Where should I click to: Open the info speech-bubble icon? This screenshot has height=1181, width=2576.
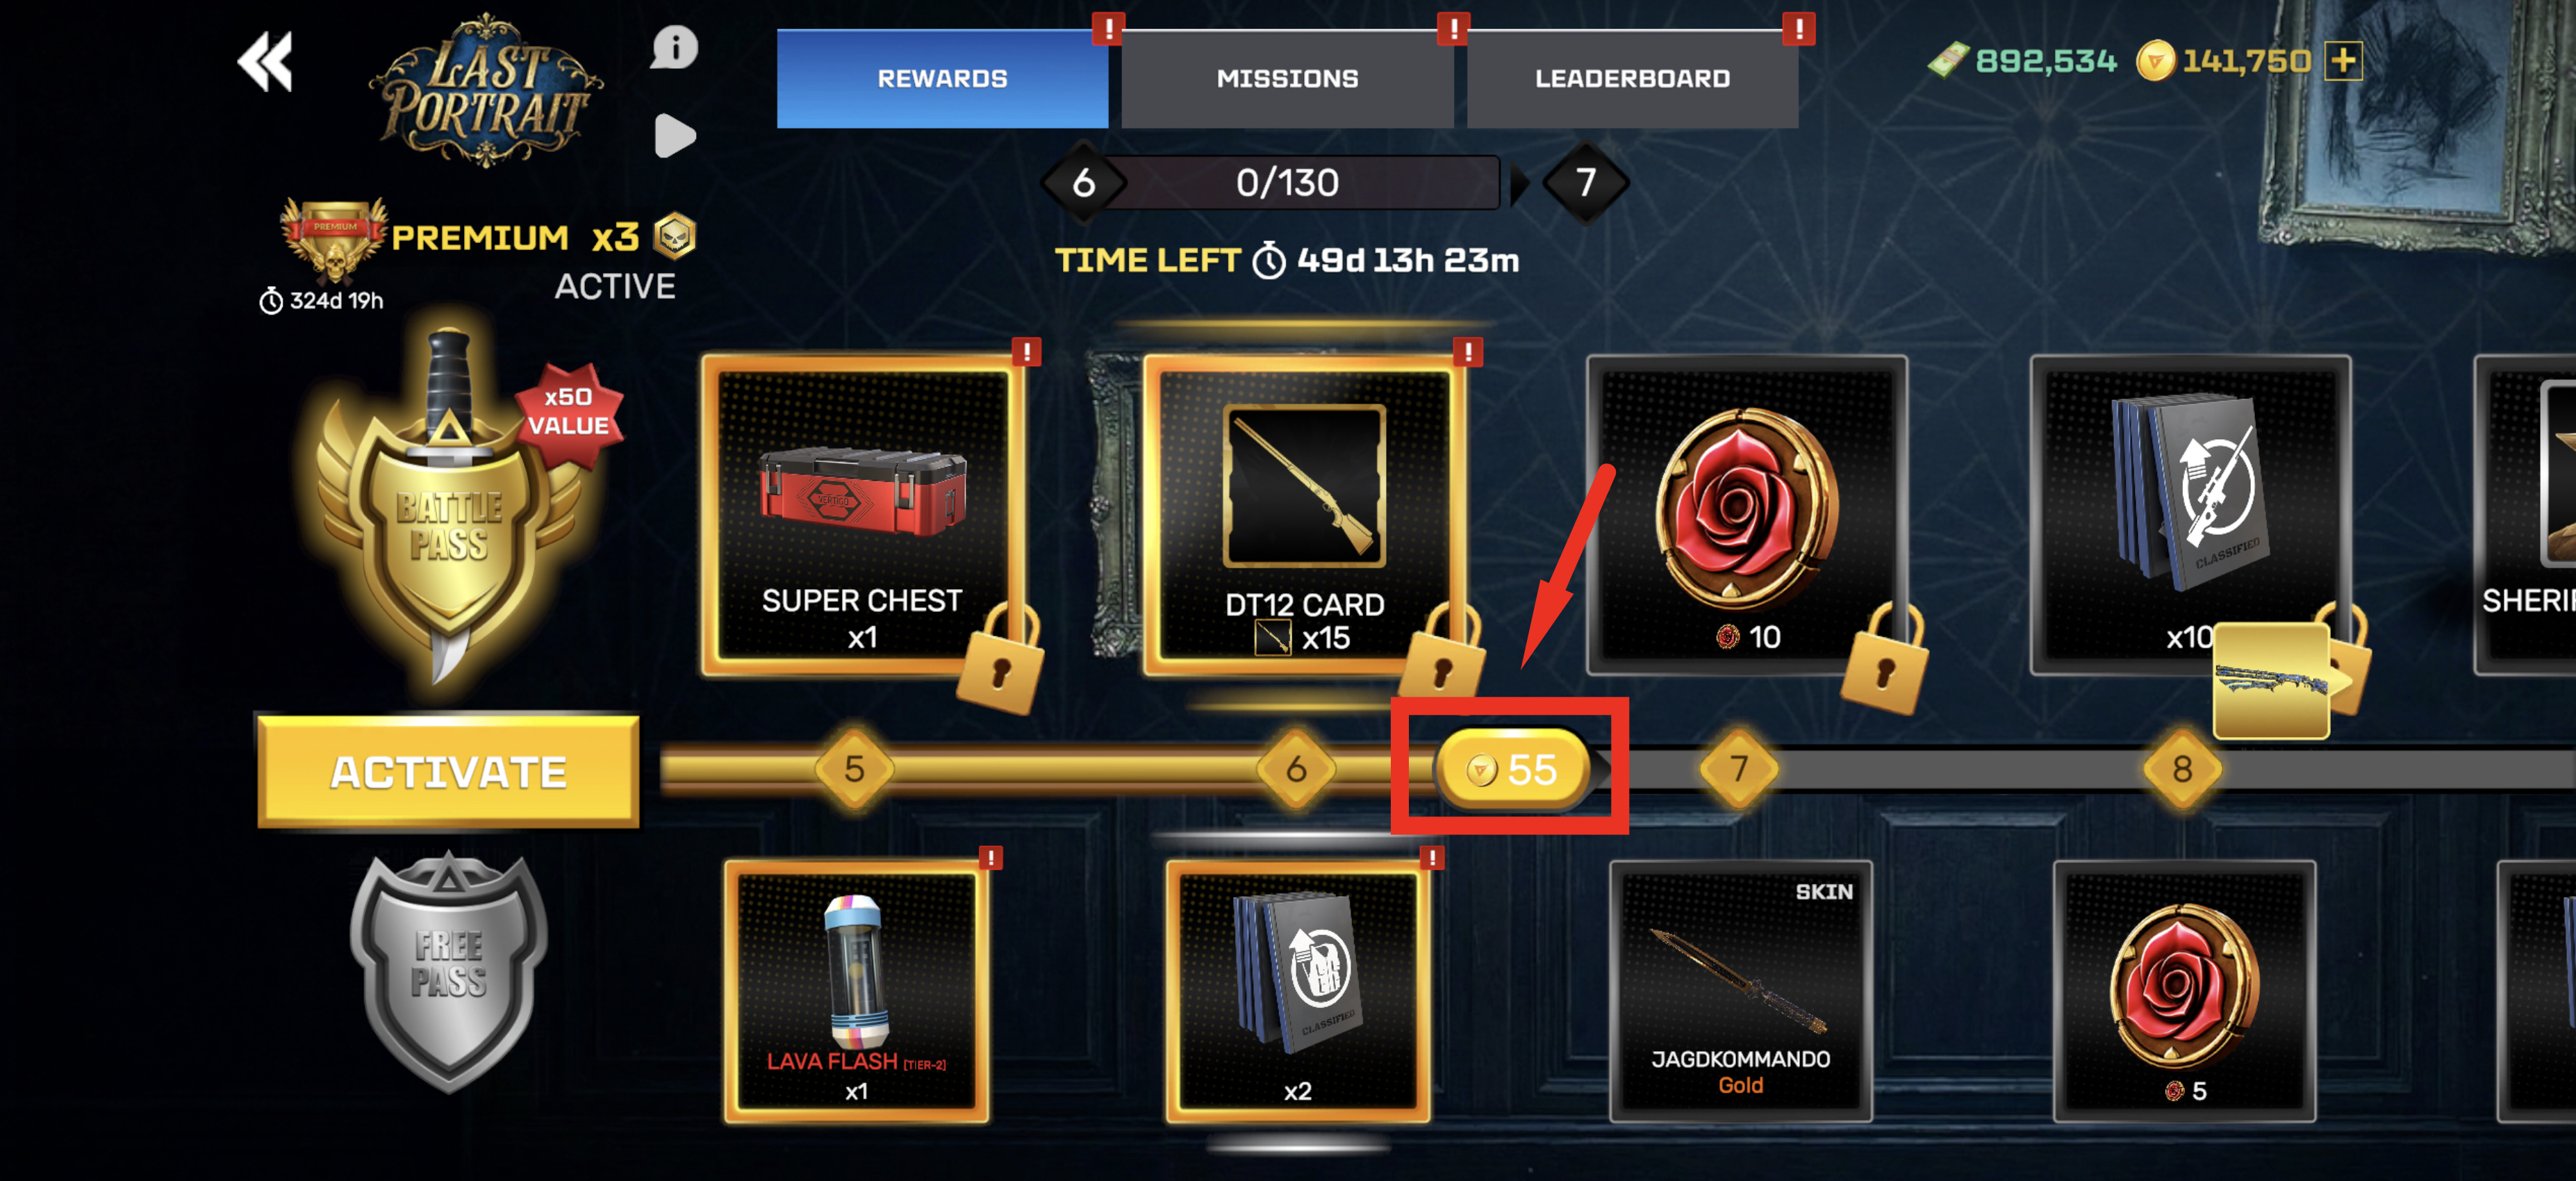pos(675,47)
